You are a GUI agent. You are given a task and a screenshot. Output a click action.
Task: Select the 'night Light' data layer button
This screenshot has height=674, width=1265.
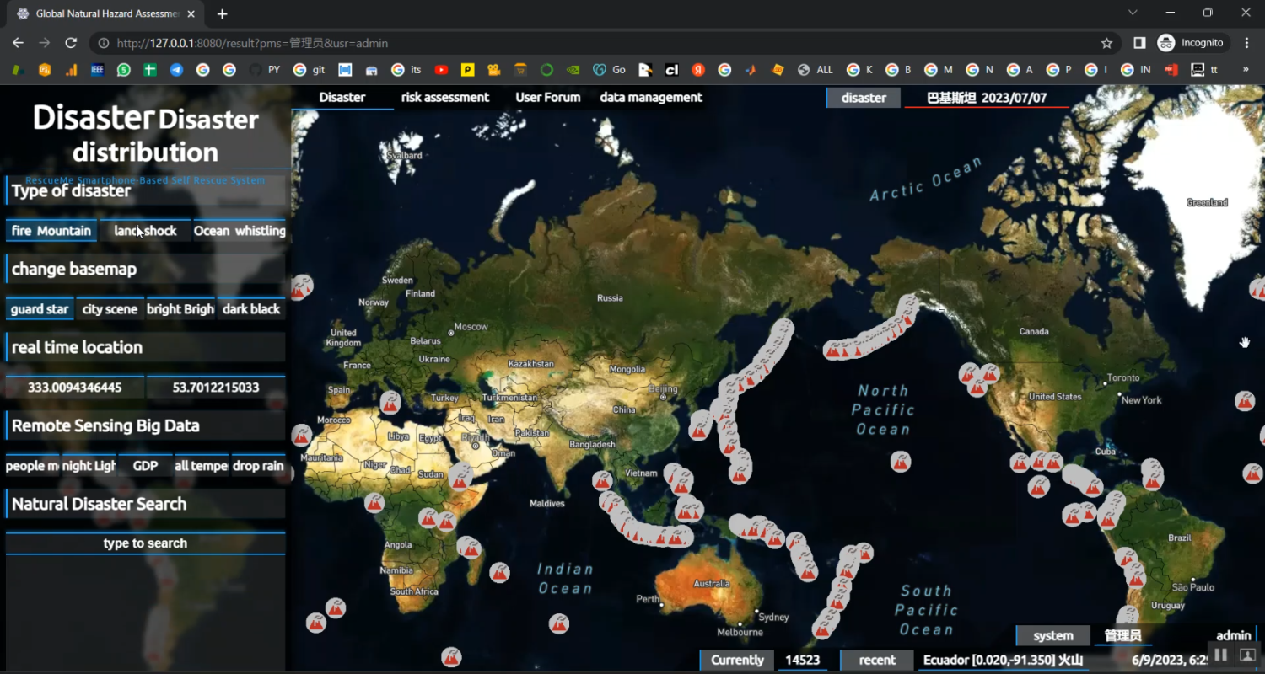click(x=89, y=466)
